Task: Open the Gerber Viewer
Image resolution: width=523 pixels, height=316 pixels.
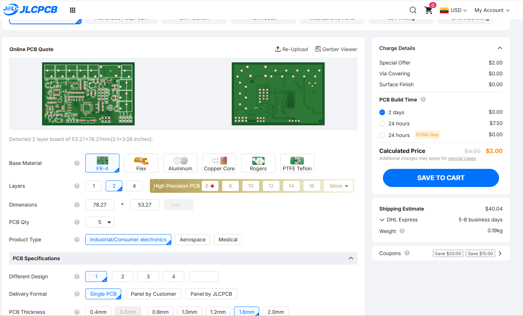Action: (x=336, y=49)
